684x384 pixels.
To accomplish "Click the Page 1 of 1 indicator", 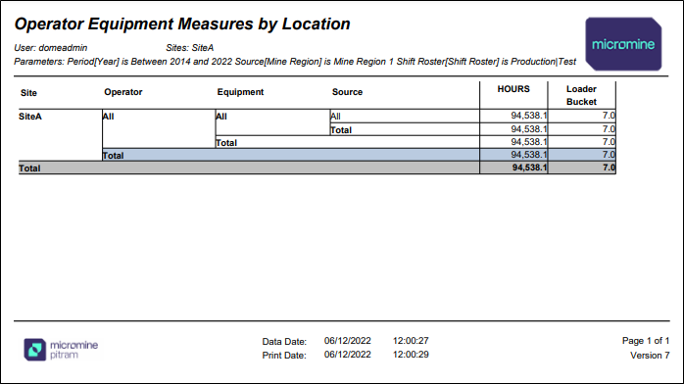I will 646,341.
